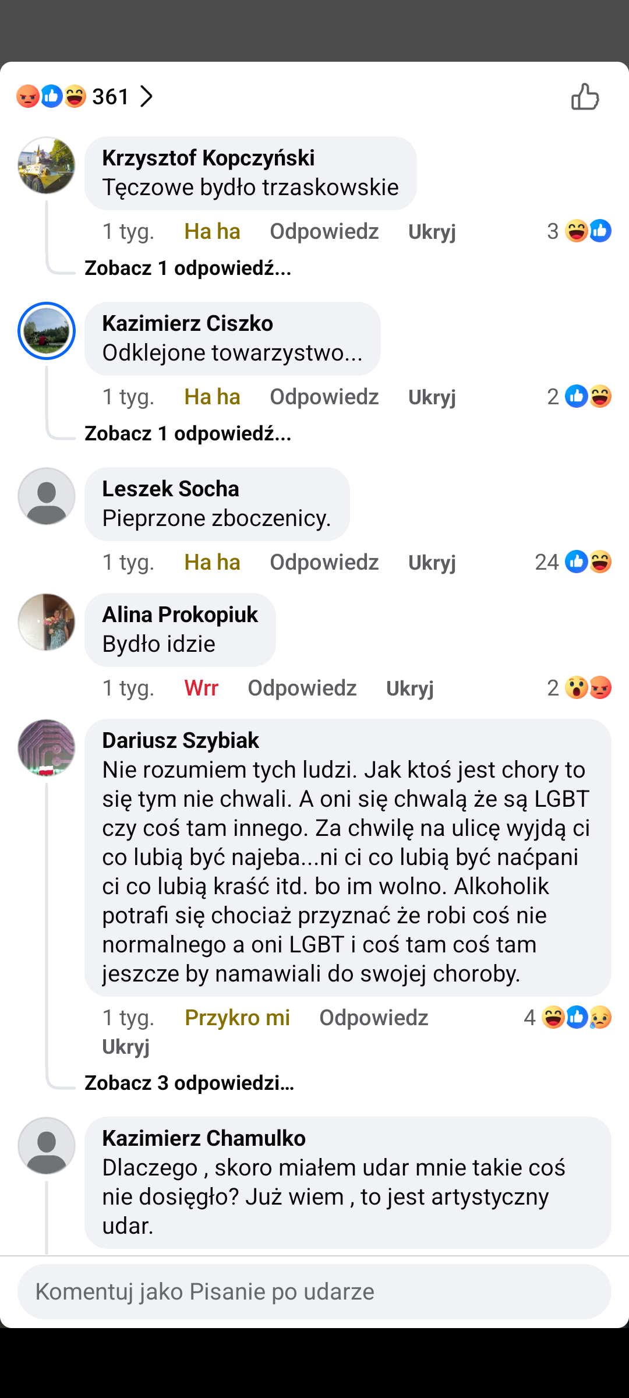
Task: Open Kazimierz Chamulko's default avatar icon
Action: (x=47, y=1146)
